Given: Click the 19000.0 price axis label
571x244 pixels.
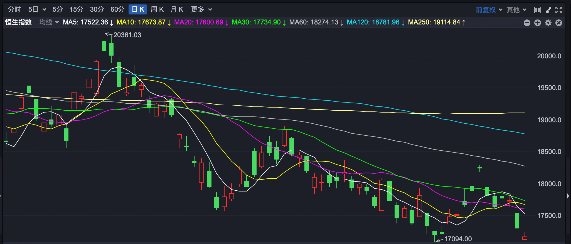Looking at the screenshot, I should tap(549, 120).
